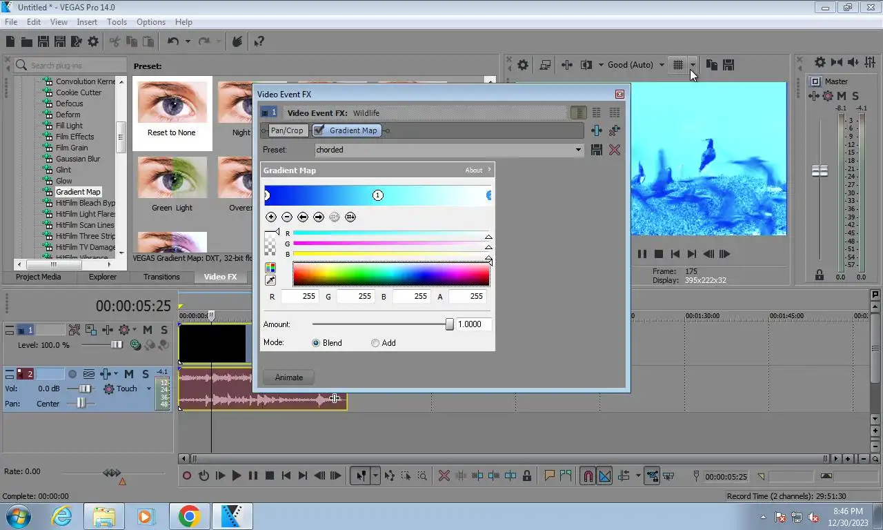The image size is (883, 530).
Task: Select the Add mode radio button
Action: tap(375, 343)
